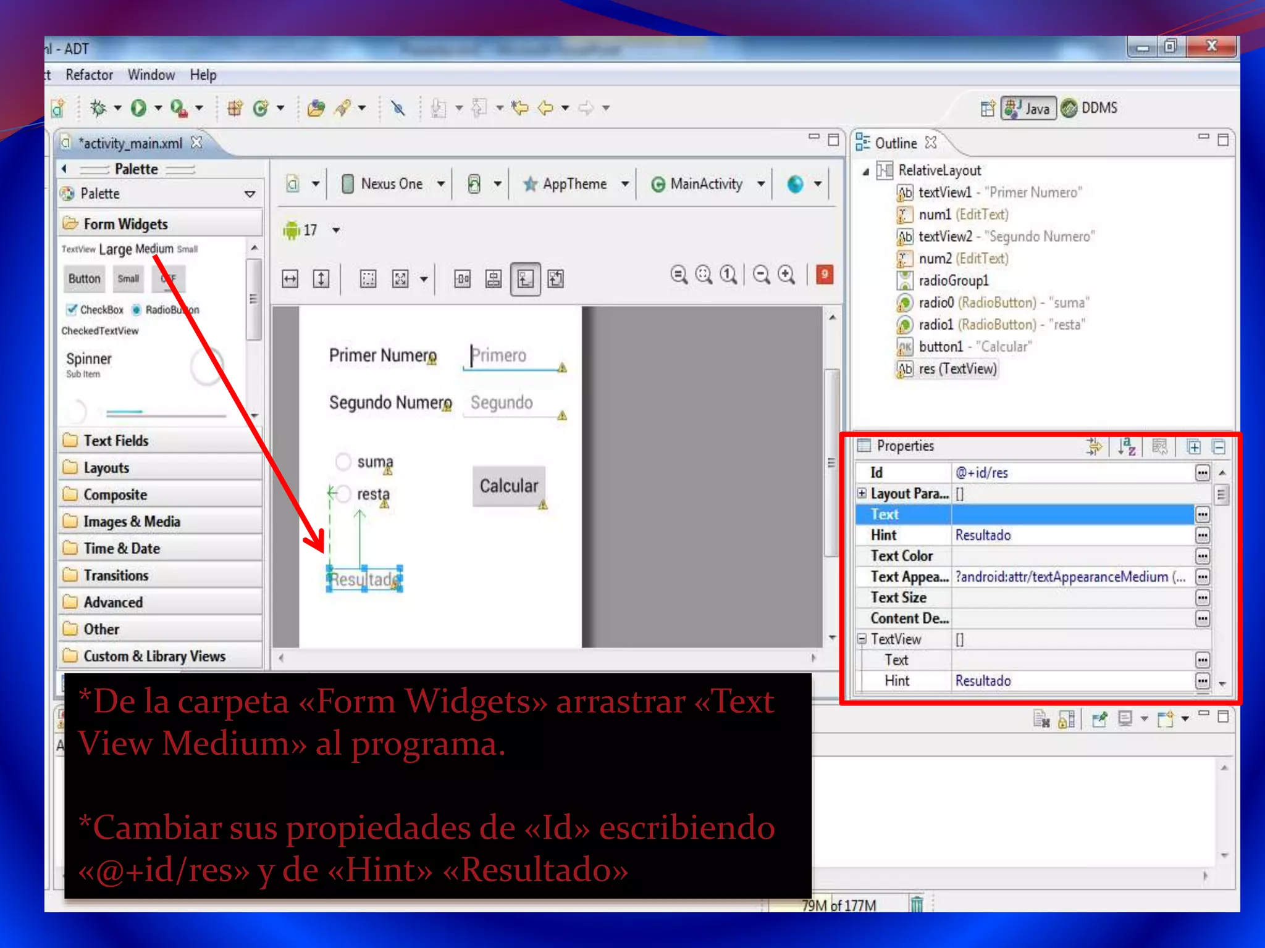Select button1 Calcular in Outline
This screenshot has width=1265, height=948.
[x=964, y=347]
